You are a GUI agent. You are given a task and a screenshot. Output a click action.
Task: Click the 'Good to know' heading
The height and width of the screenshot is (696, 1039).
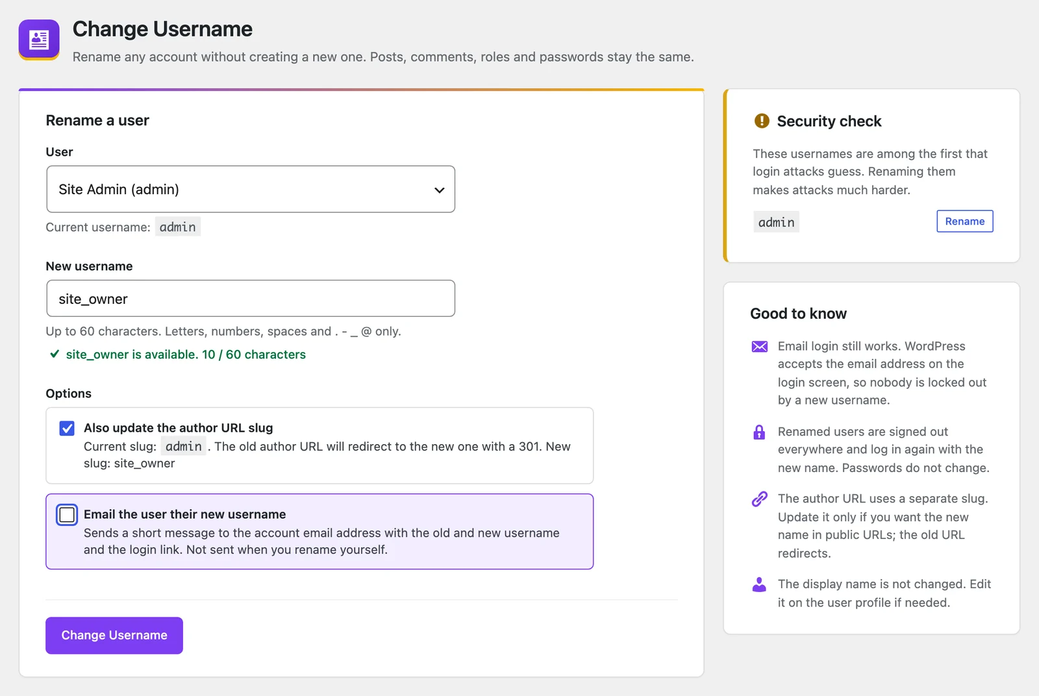(798, 314)
